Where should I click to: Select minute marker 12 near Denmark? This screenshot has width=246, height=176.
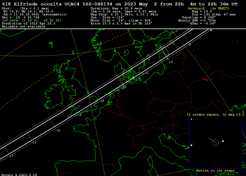125,87
